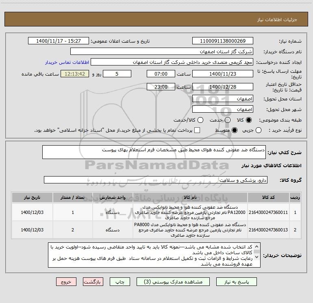Click the نام کالا column header
Screen dimensions: 313x303
190,197
